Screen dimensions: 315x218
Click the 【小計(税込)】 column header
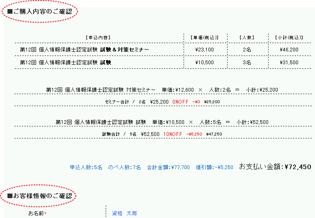tap(289, 38)
